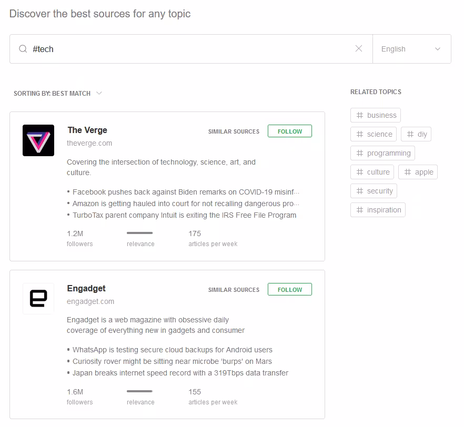Image resolution: width=464 pixels, height=427 pixels.
Task: Select the business related topic
Action: pyautogui.click(x=376, y=115)
